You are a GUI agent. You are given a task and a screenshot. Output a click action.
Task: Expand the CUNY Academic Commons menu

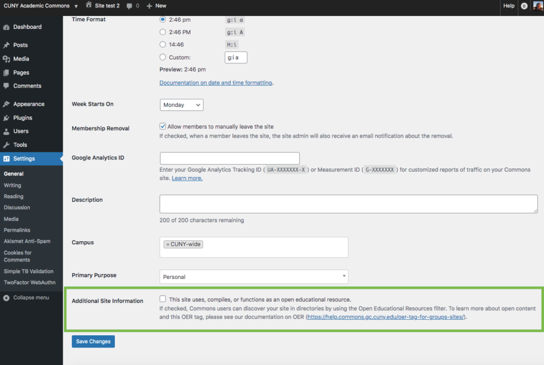click(x=40, y=6)
